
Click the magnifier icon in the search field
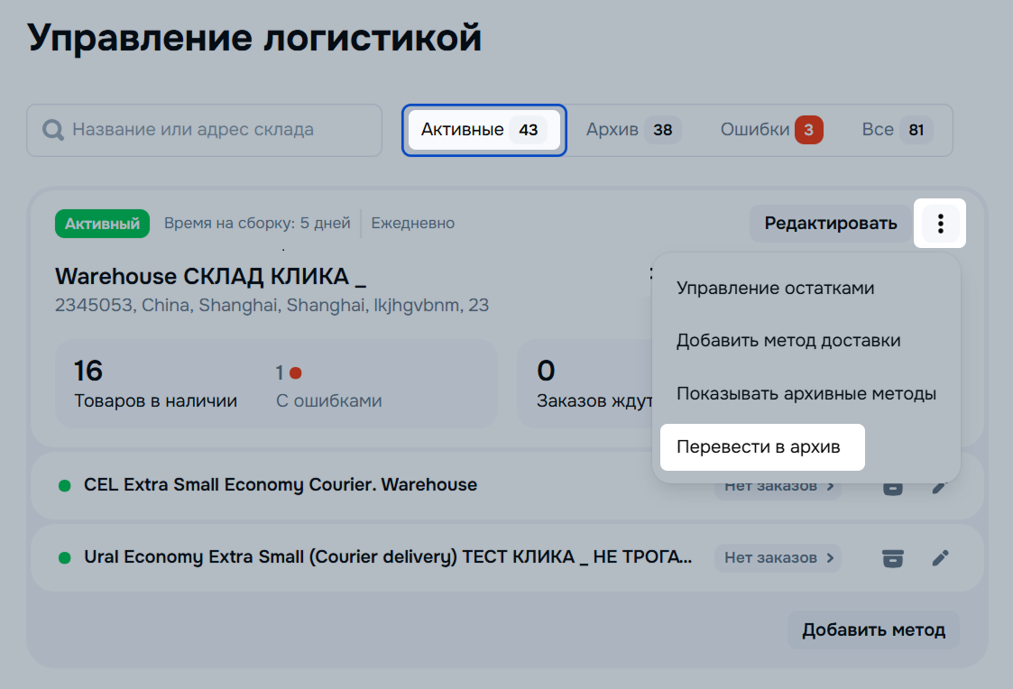[x=54, y=130]
